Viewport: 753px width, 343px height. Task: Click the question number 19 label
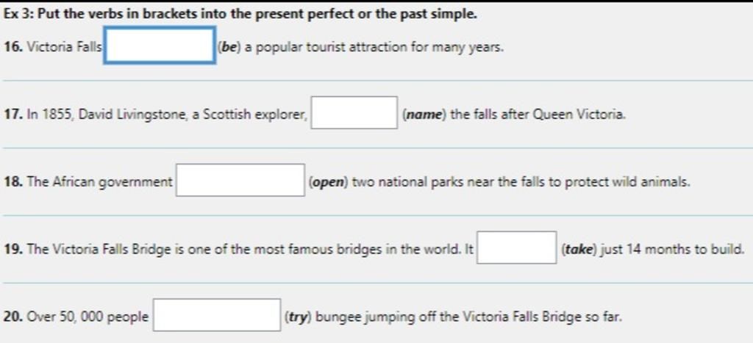[x=13, y=250]
